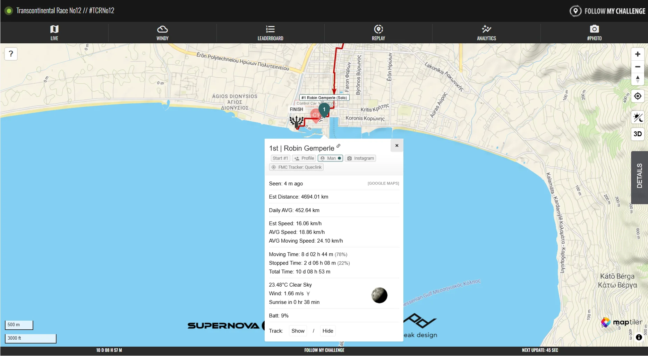Click rider marker number 1 on map

(324, 110)
